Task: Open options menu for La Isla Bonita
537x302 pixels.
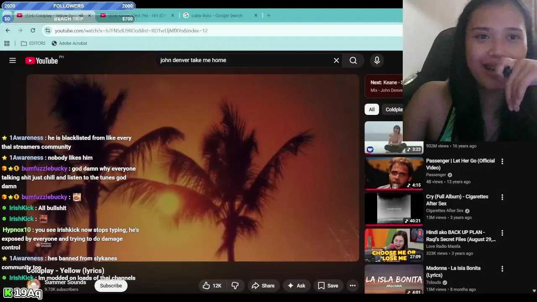Action: pyautogui.click(x=502, y=268)
